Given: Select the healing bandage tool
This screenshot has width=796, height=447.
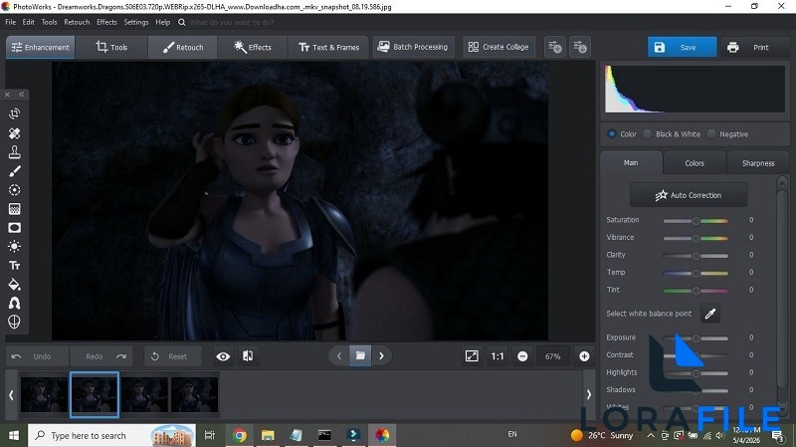Looking at the screenshot, I should [14, 133].
